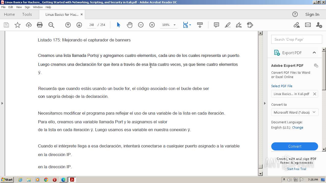The image size is (326, 183).
Task: Remove selected PDF file X
Action: pyautogui.click(x=315, y=94)
